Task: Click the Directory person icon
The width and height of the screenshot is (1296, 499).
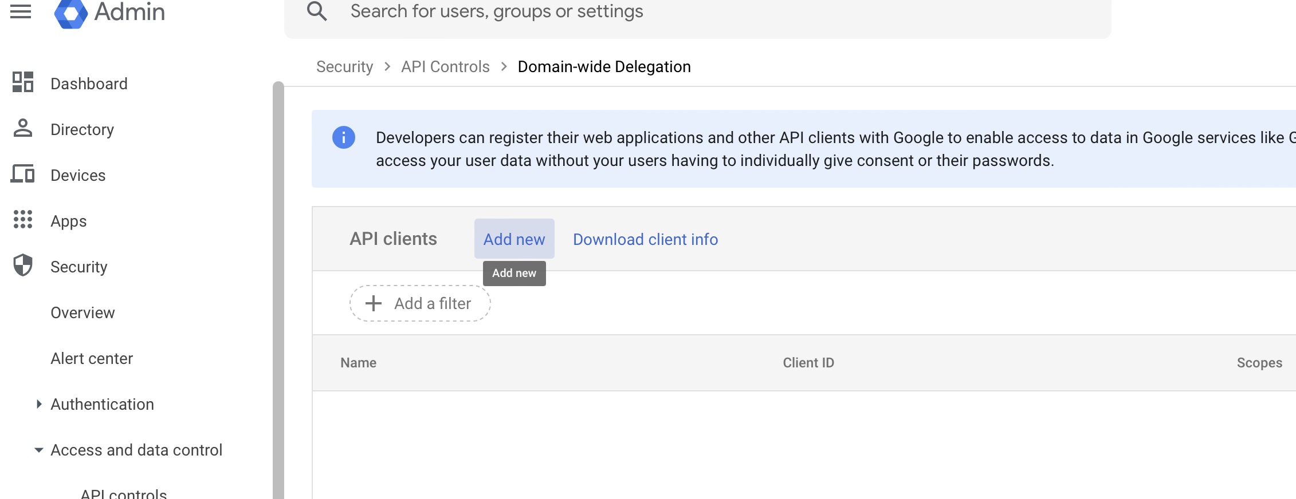Action: coord(23,128)
